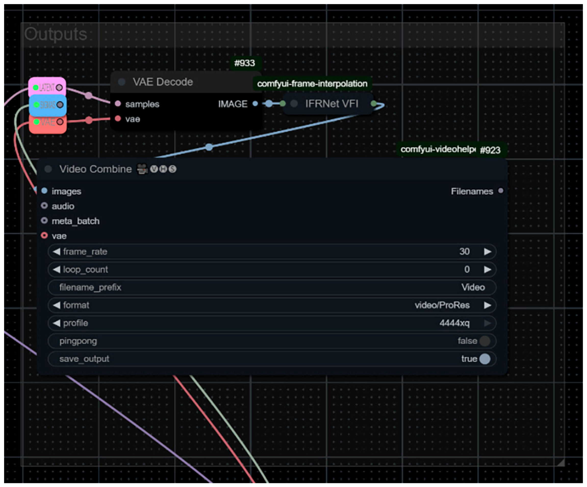Click the red vae input on Video Combine
Viewport: 587px width, 487px height.
point(44,235)
